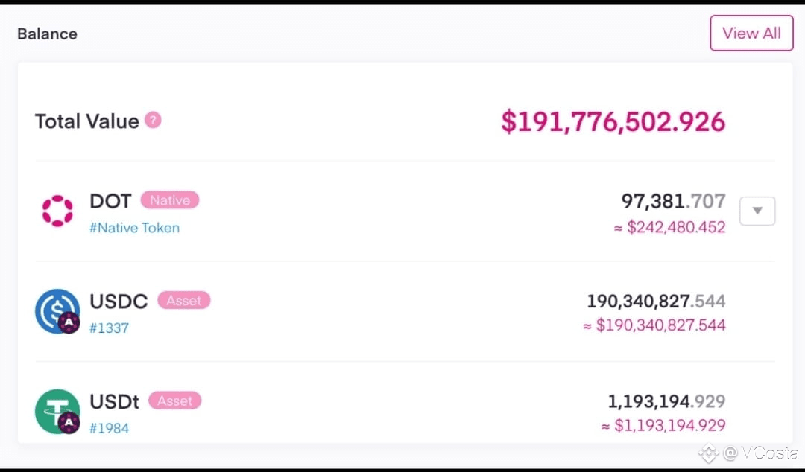Click the DOT value ≈ $242,480.452
The width and height of the screenshot is (805, 472).
pos(670,227)
